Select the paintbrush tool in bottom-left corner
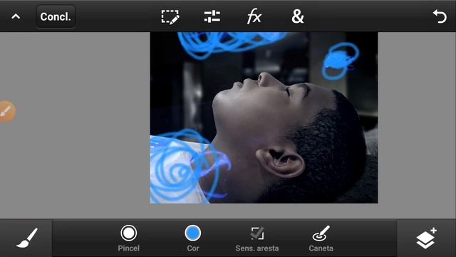The width and height of the screenshot is (456, 257). coord(26,238)
